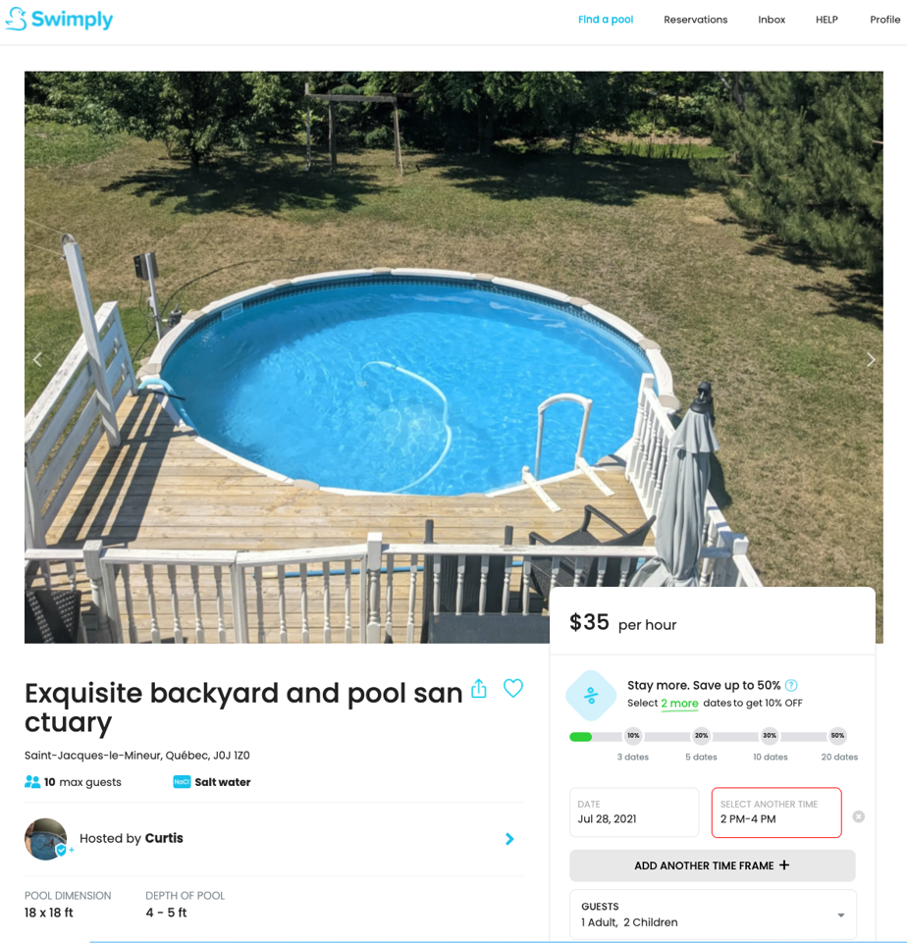Open the HELP page

tap(827, 20)
